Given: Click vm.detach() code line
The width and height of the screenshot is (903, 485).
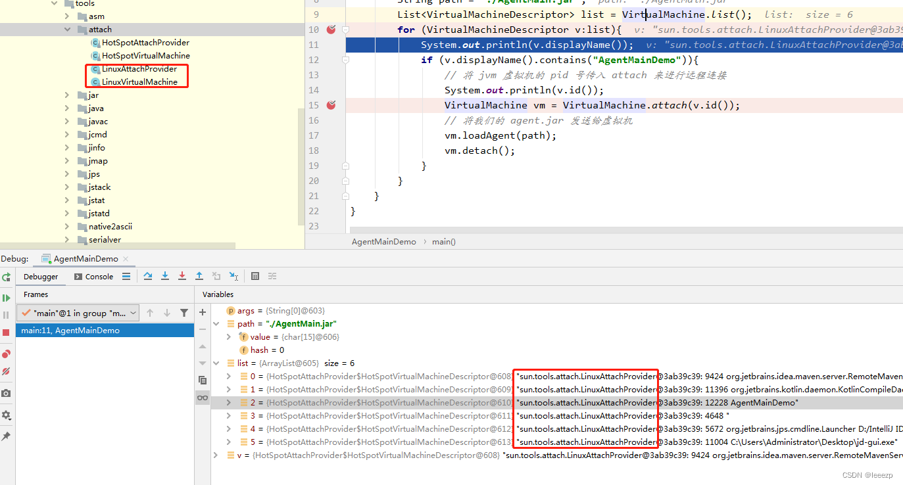Looking at the screenshot, I should (479, 150).
